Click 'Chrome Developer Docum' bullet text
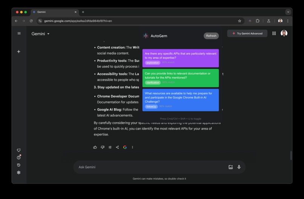 (118, 96)
